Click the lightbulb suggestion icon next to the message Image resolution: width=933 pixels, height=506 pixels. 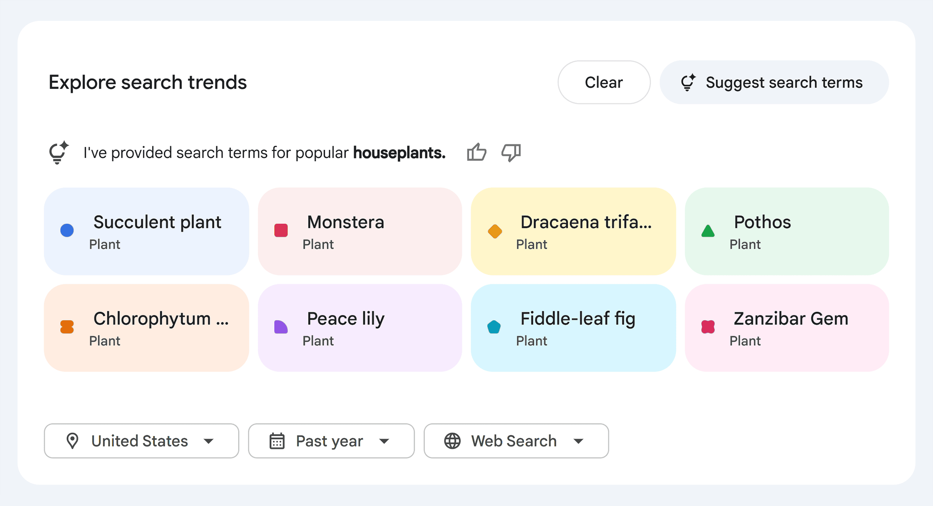pyautogui.click(x=58, y=152)
